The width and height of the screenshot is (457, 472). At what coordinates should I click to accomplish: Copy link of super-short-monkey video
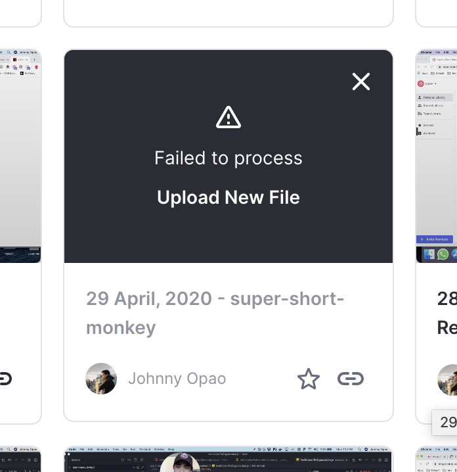pos(351,379)
